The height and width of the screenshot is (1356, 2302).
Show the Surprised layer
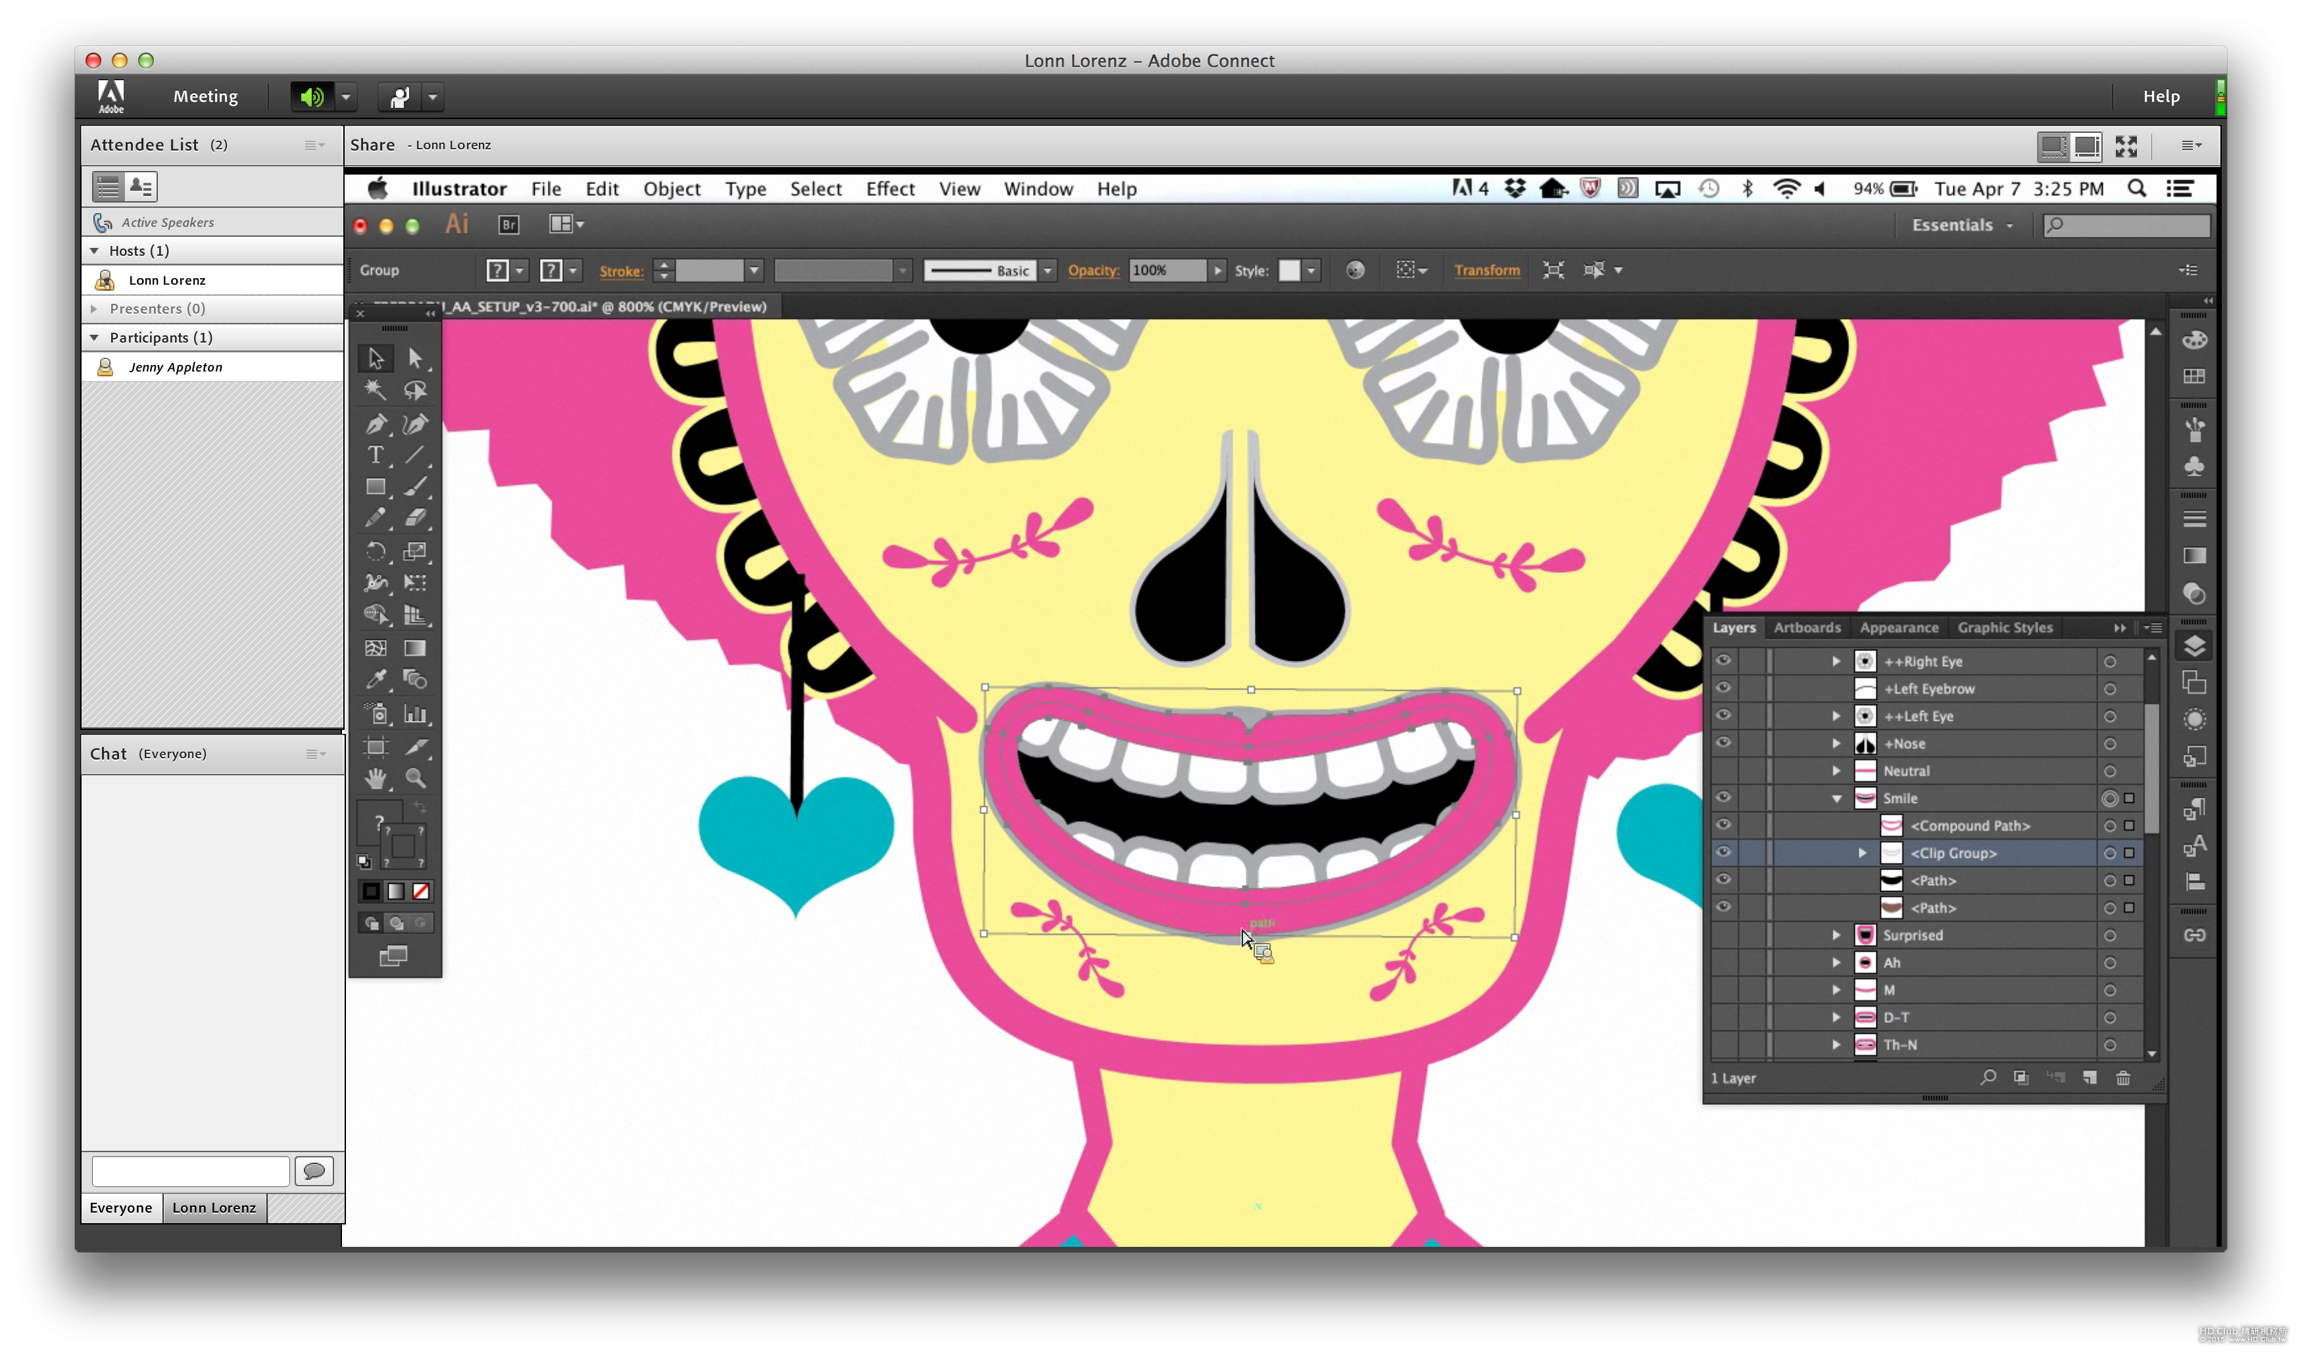coord(1723,934)
